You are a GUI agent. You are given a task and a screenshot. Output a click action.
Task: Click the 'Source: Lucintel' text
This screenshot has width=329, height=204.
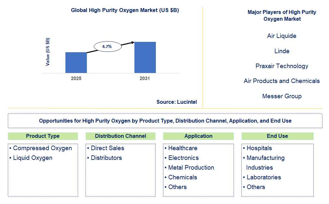click(177, 102)
